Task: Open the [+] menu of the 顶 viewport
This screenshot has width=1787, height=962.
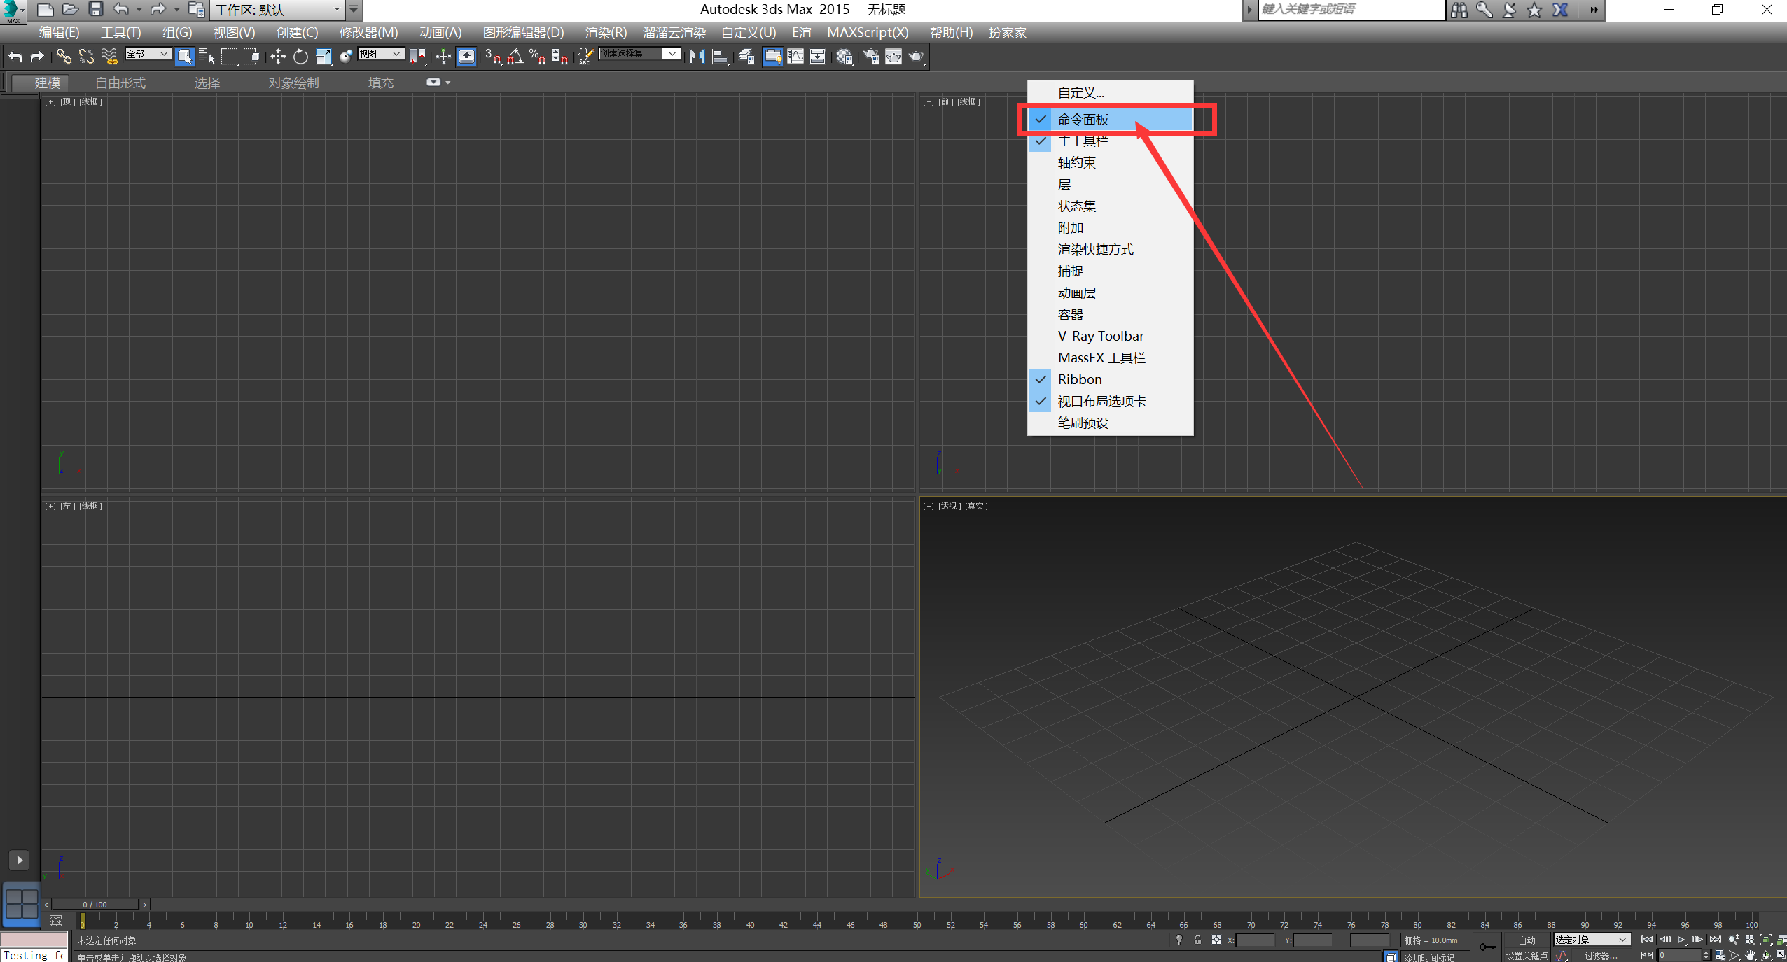Action: click(50, 101)
